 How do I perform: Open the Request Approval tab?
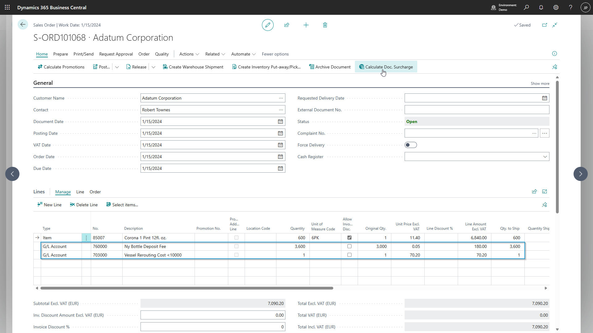point(116,54)
